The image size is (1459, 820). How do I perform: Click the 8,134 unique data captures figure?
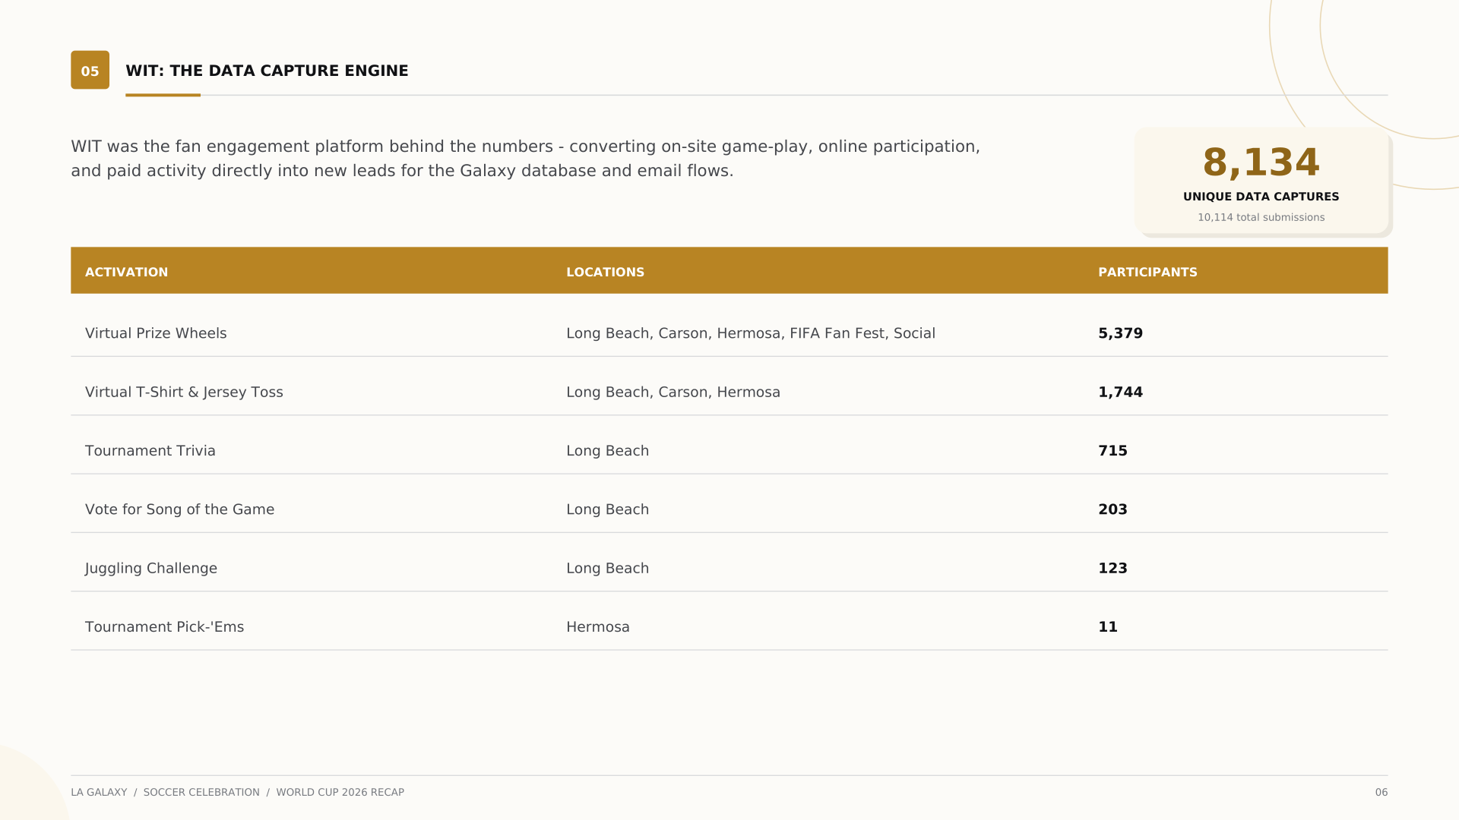[1261, 162]
